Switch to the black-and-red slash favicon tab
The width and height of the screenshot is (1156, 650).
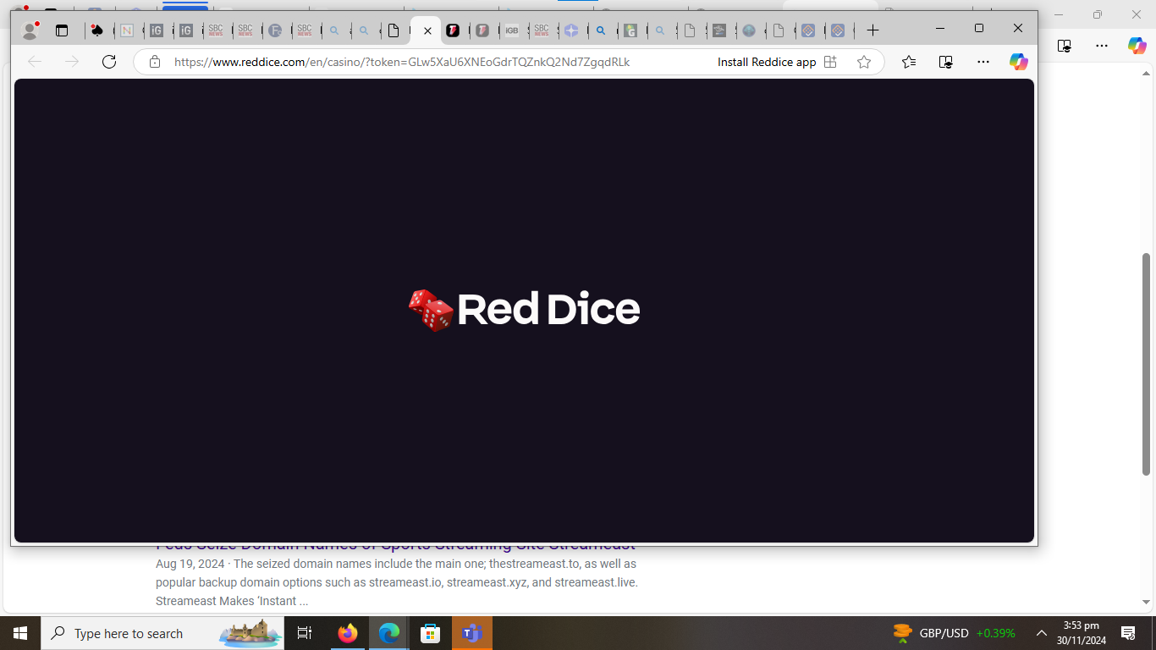pos(453,30)
